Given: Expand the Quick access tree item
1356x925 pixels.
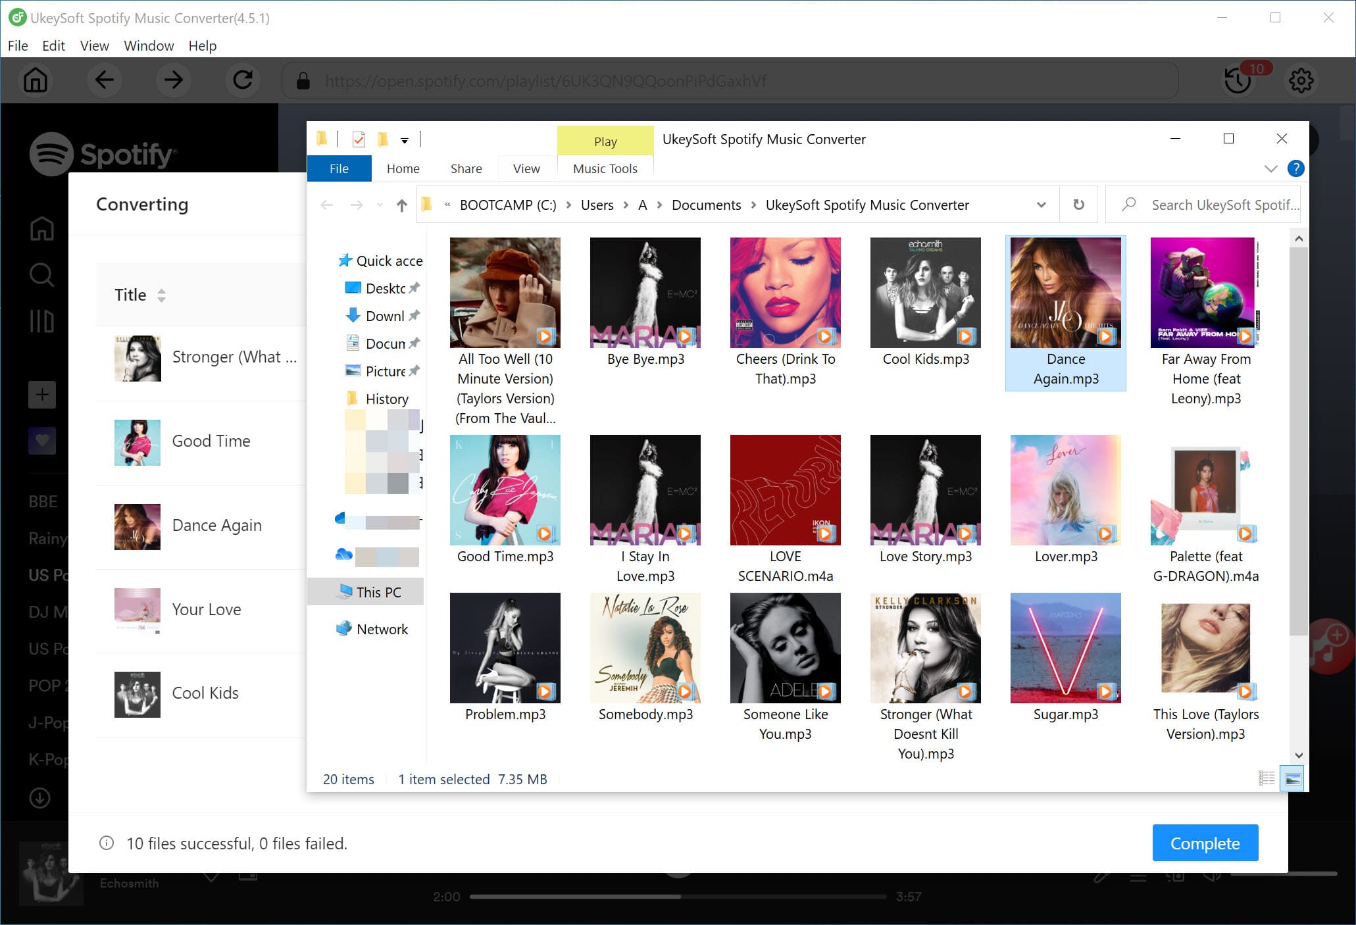Looking at the screenshot, I should coord(322,260).
